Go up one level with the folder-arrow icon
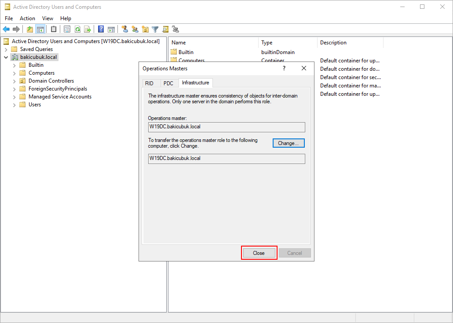Screen dimensions: 453x323 click(x=30, y=29)
